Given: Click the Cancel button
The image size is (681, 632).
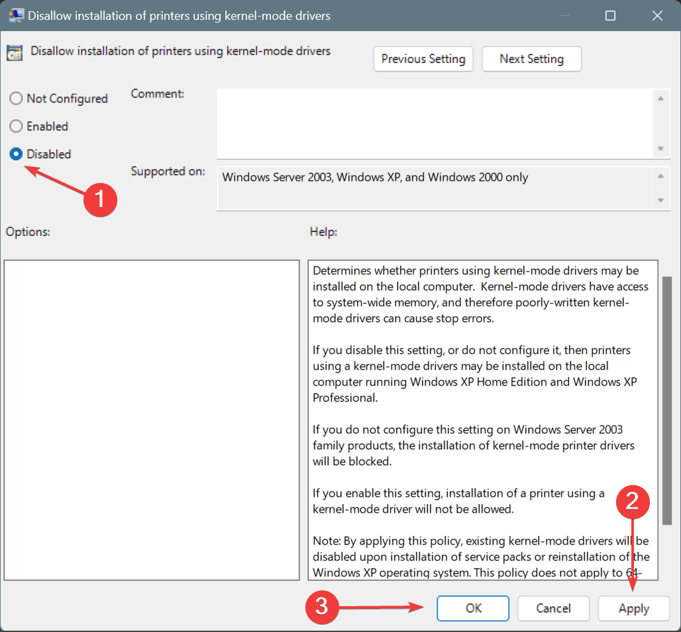Looking at the screenshot, I should click(x=553, y=608).
